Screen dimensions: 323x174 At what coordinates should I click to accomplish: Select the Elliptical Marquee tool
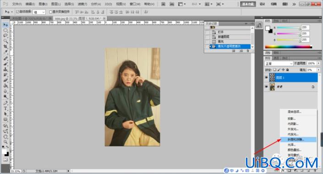point(5,30)
